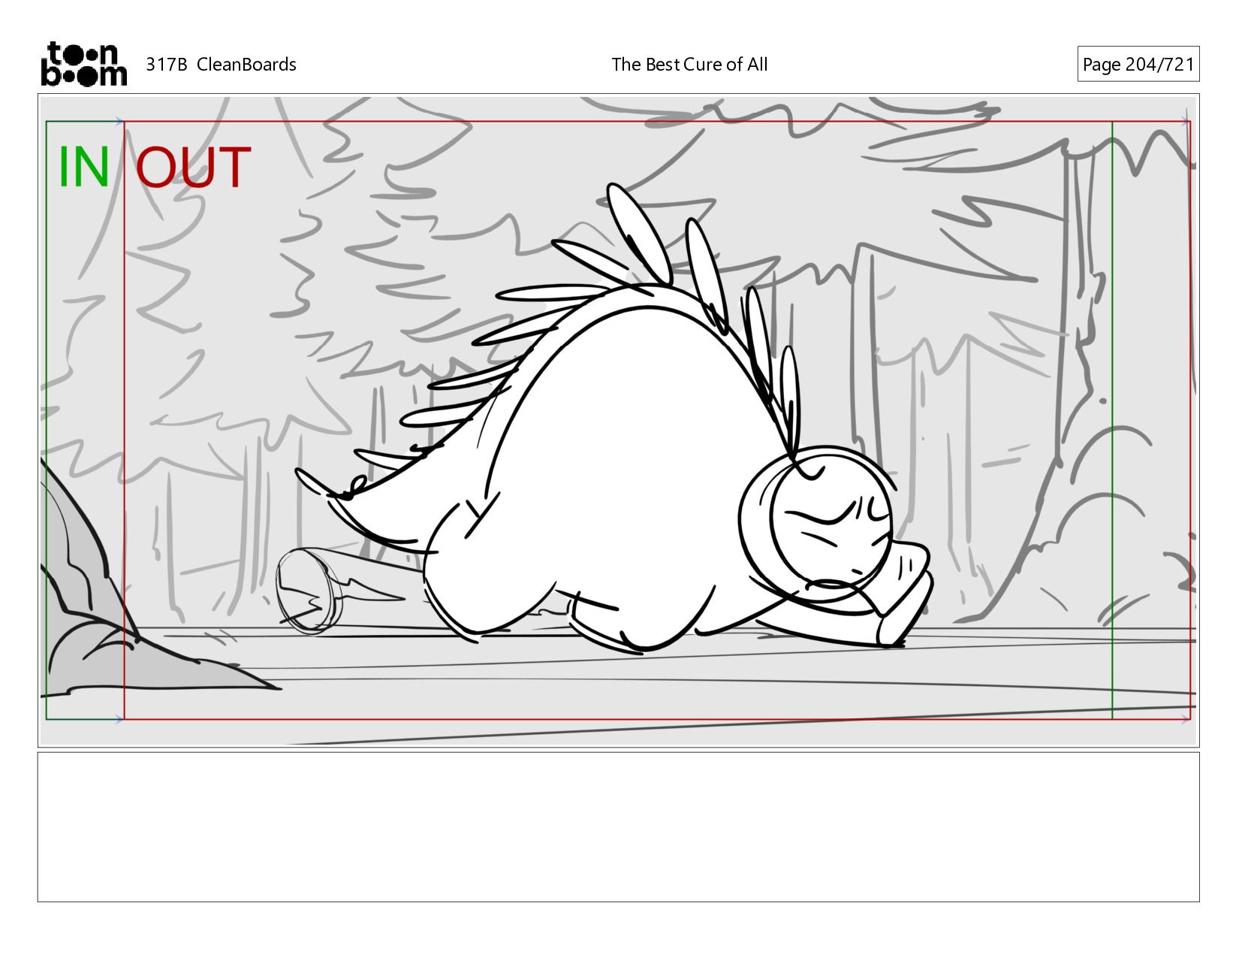Click the 'Page 204/721' page number box

1138,64
